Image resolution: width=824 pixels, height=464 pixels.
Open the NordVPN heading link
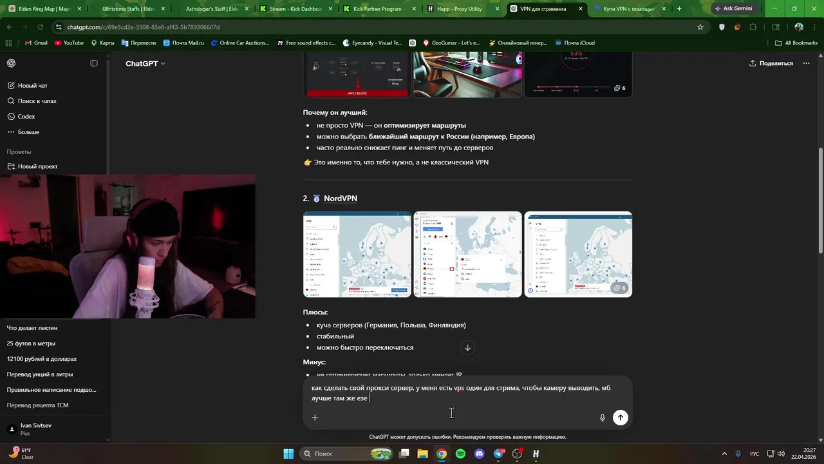pos(341,198)
